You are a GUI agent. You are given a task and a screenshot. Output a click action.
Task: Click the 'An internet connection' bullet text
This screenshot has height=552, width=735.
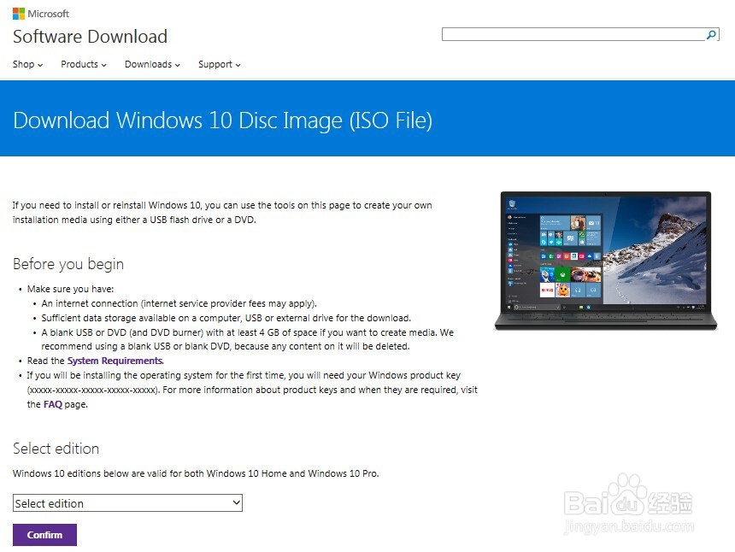[x=179, y=303]
